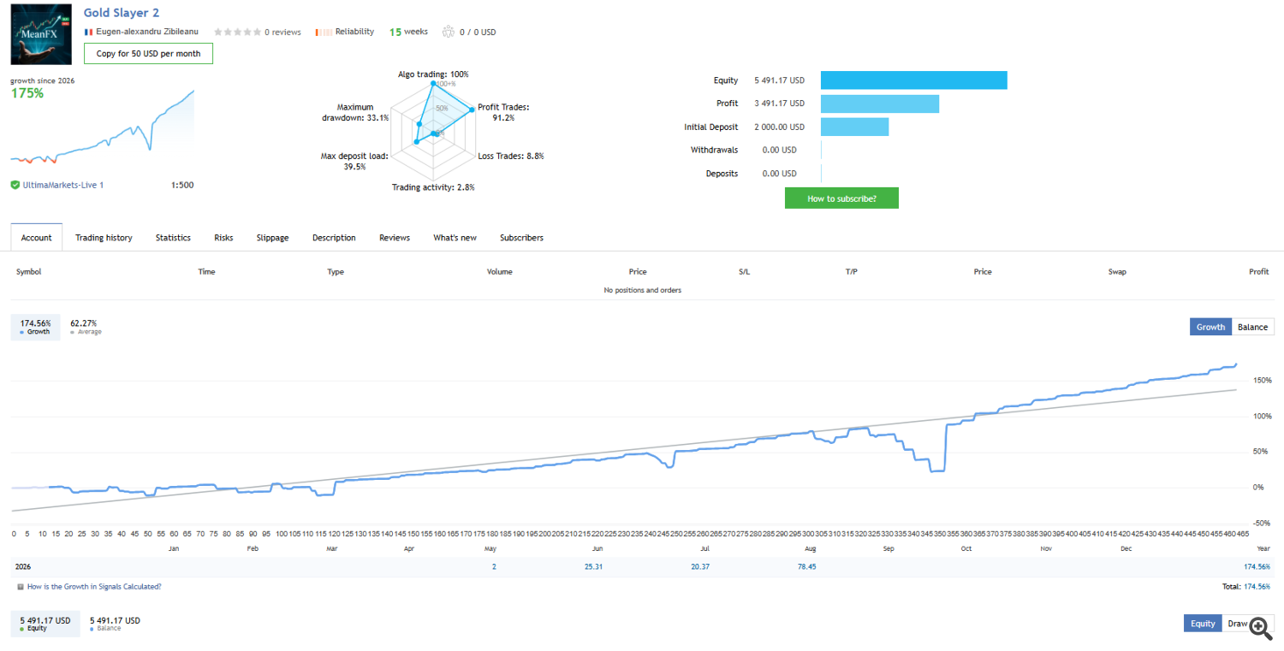This screenshot has width=1284, height=651.
Task: Select the Growth chart toggle
Action: [1210, 327]
